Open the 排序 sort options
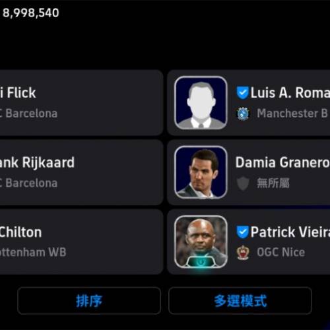This screenshot has width=330, height=330. (x=89, y=301)
